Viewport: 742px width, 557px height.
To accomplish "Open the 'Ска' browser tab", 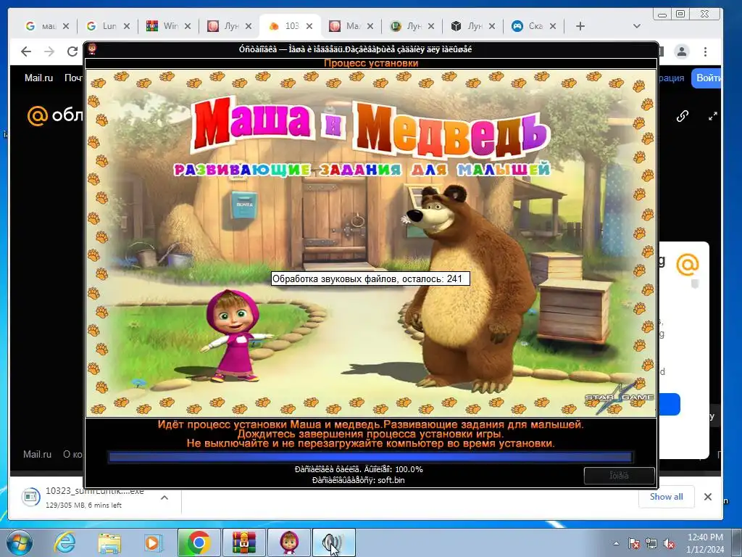I will click(x=529, y=26).
